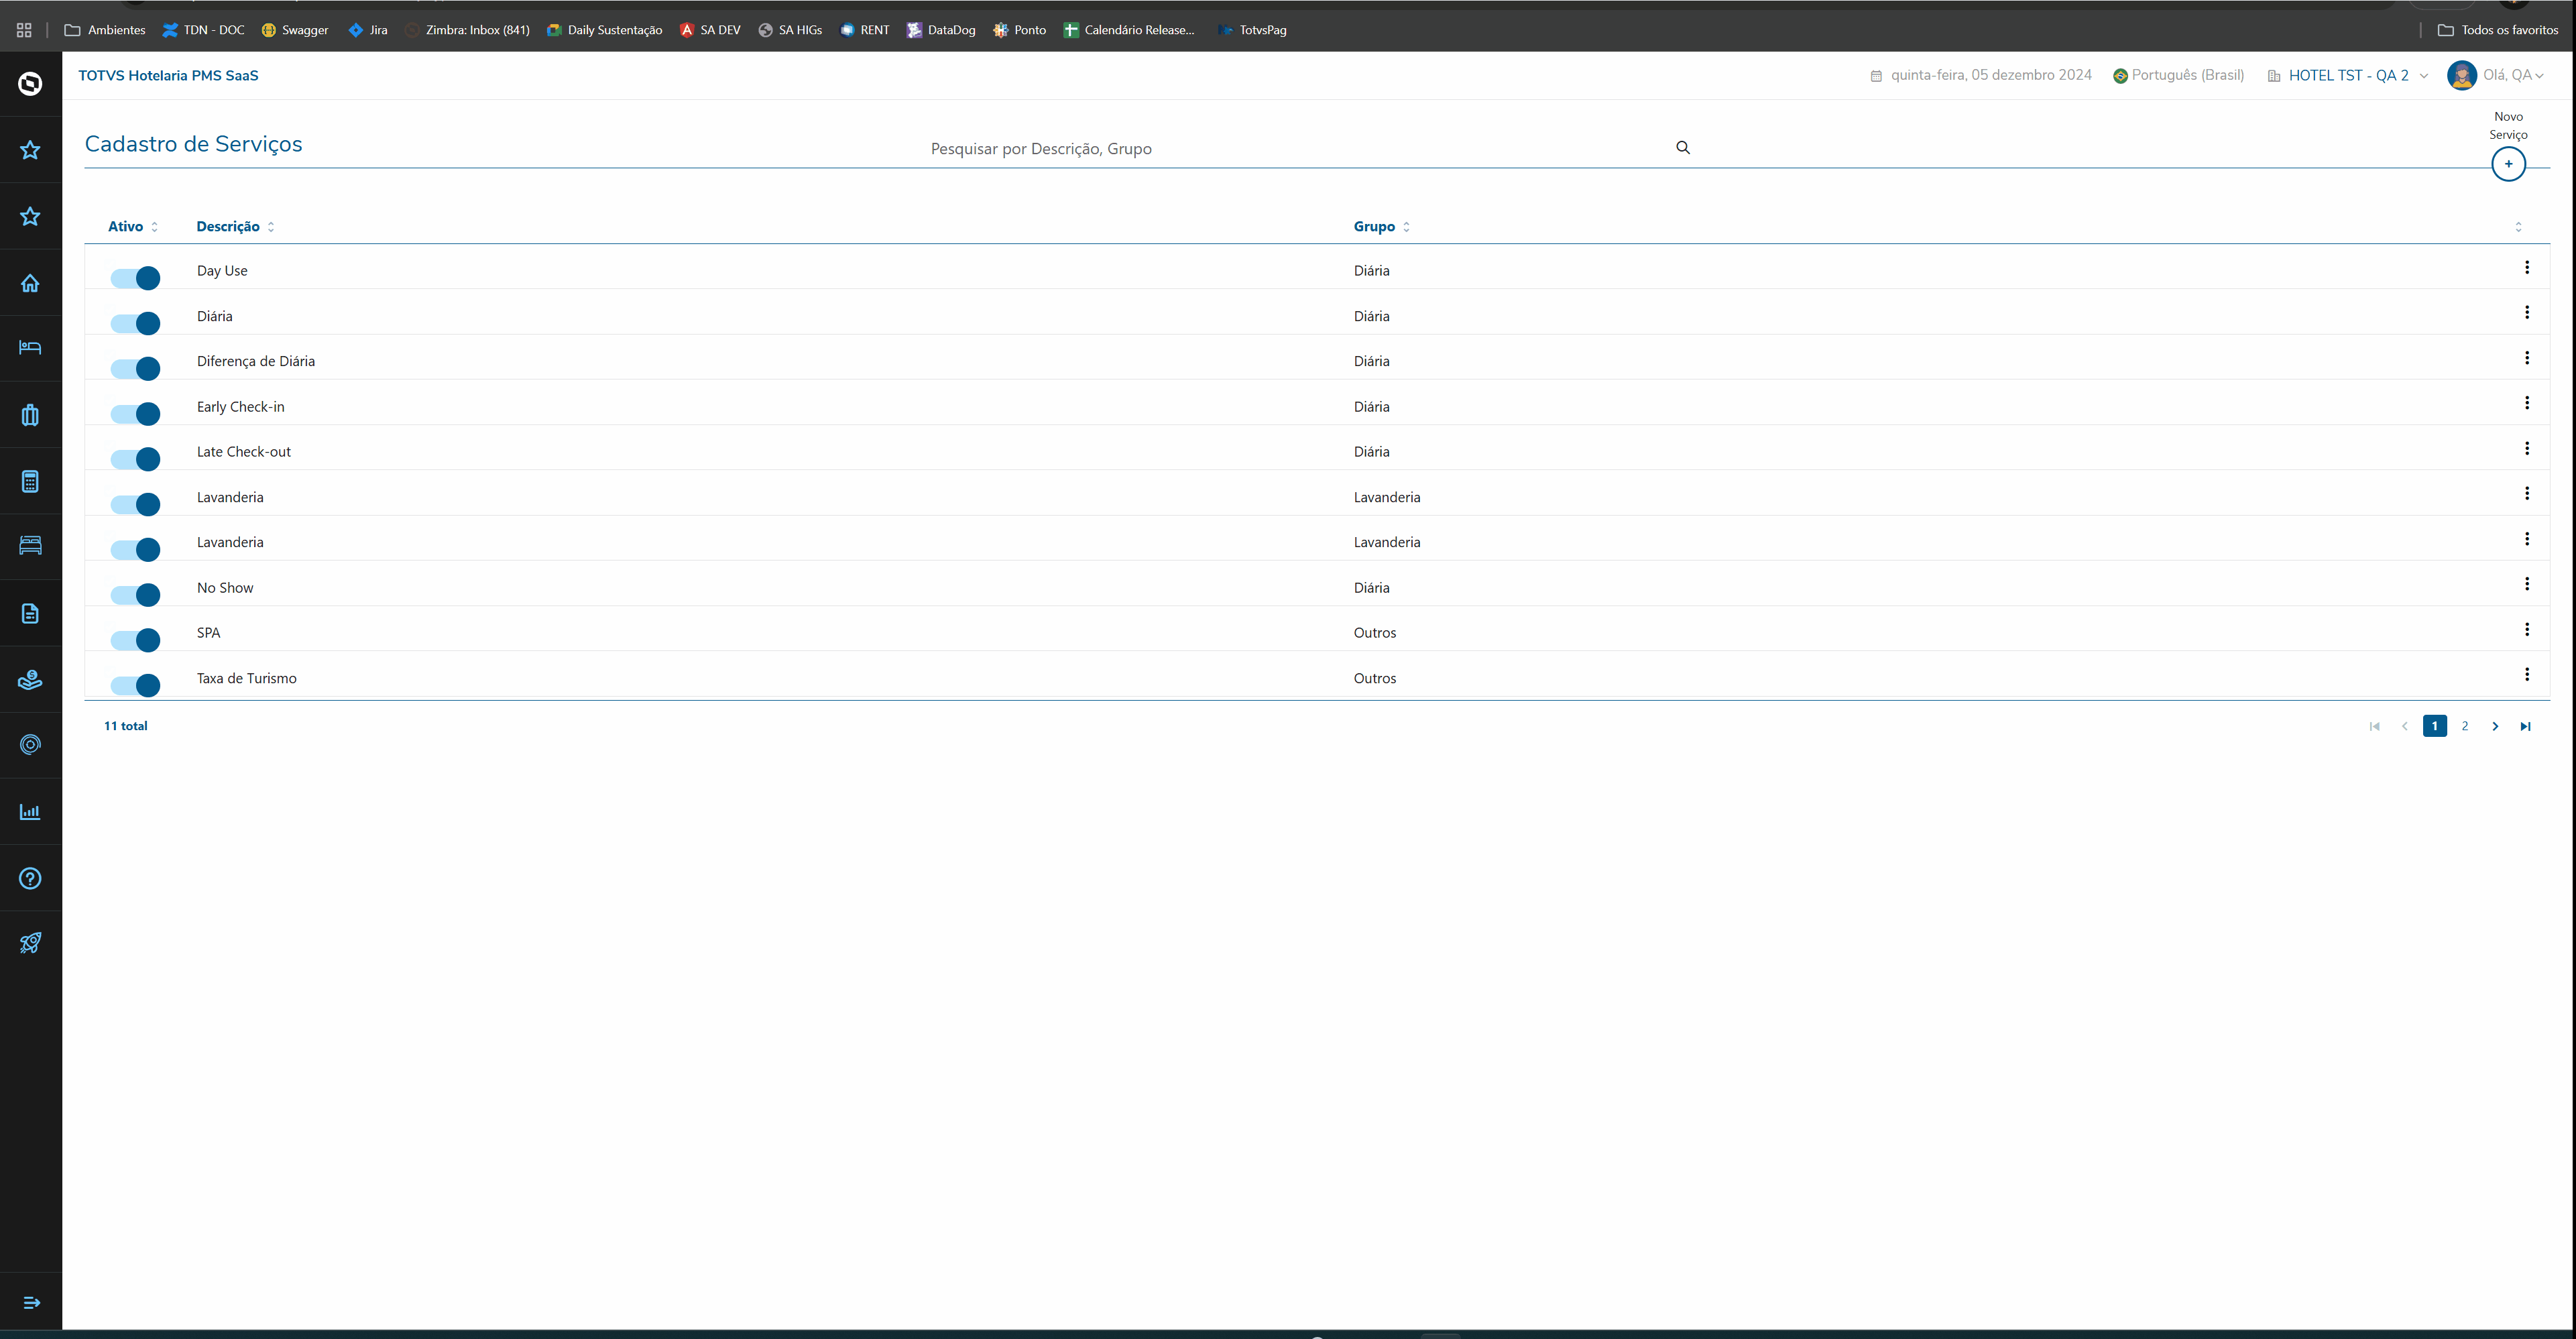Open the reports bar chart icon
The image size is (2576, 1339).
pyautogui.click(x=30, y=812)
